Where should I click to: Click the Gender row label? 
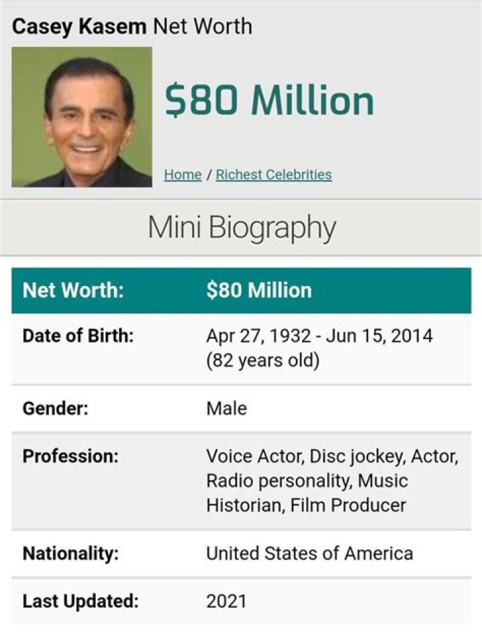[x=56, y=409]
